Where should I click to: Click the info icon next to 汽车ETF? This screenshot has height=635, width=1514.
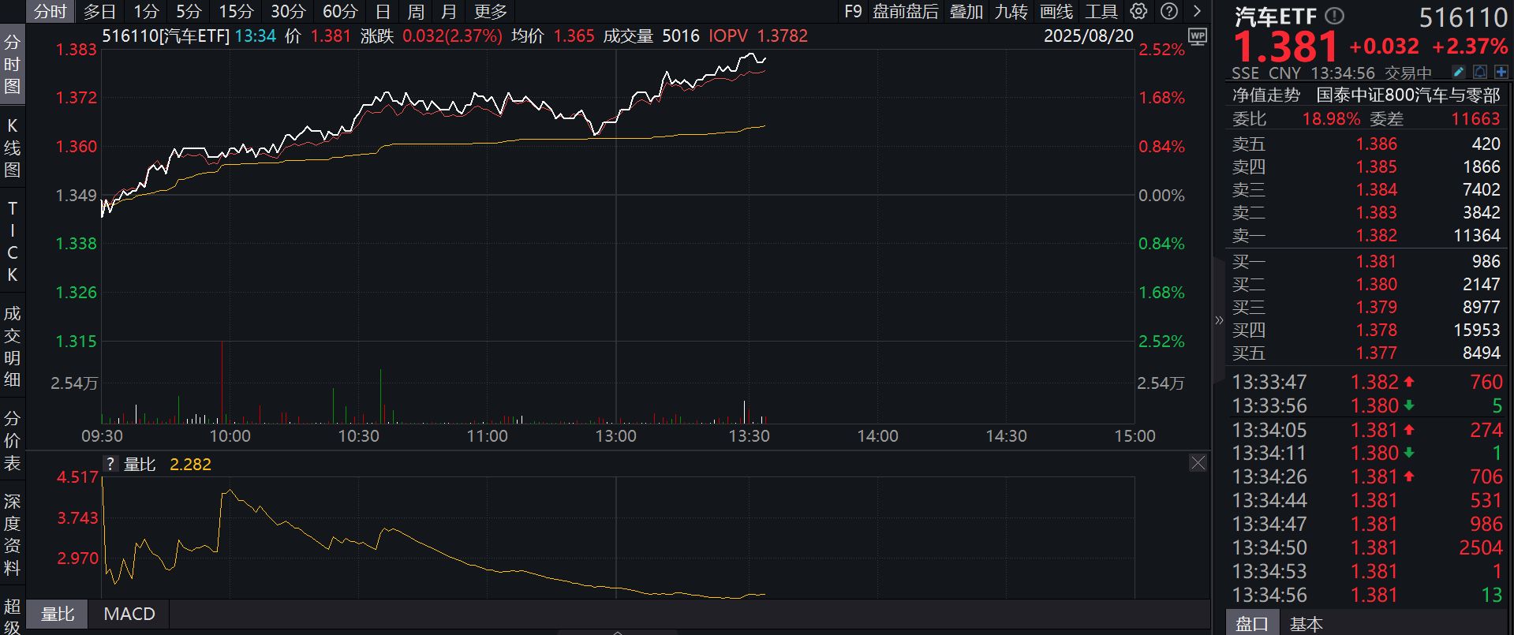1334,16
